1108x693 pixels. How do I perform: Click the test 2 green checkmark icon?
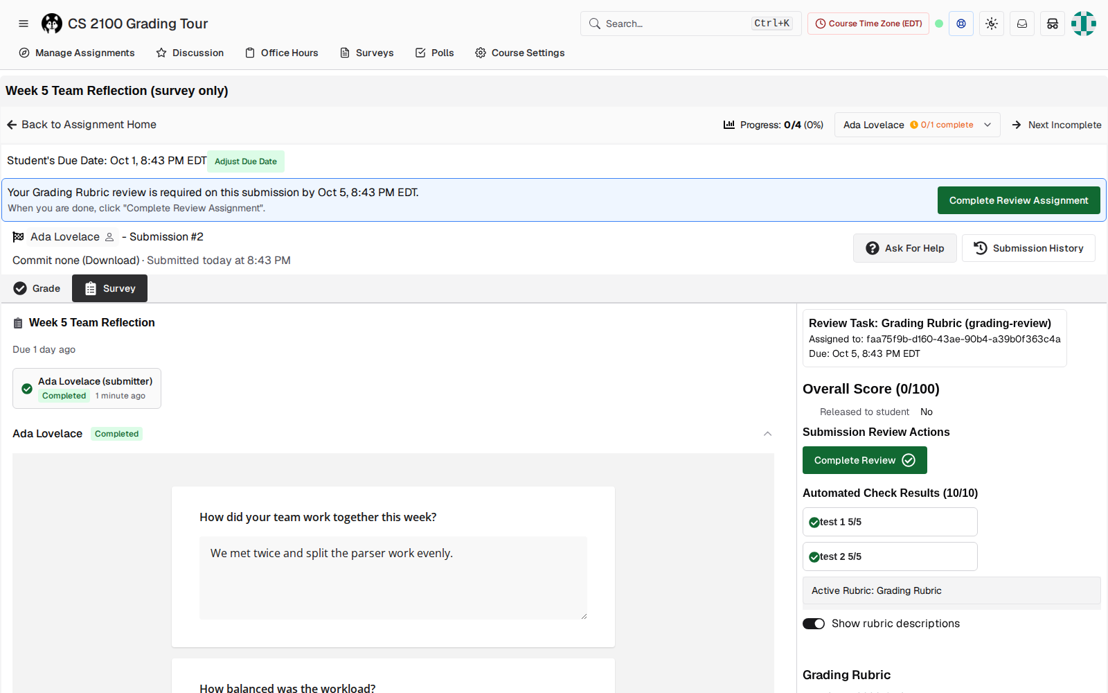point(814,557)
